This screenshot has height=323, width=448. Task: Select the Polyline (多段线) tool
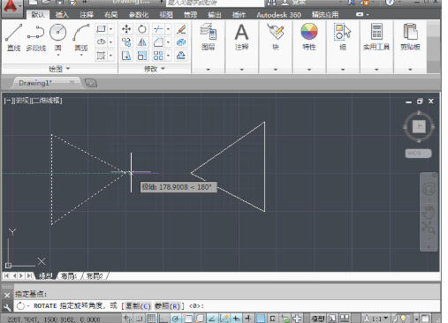pos(36,37)
